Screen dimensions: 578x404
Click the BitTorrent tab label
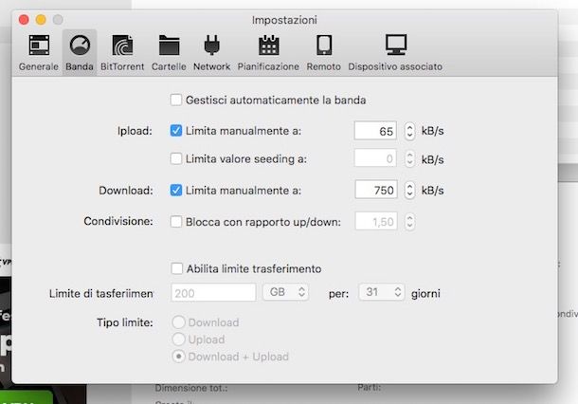122,66
